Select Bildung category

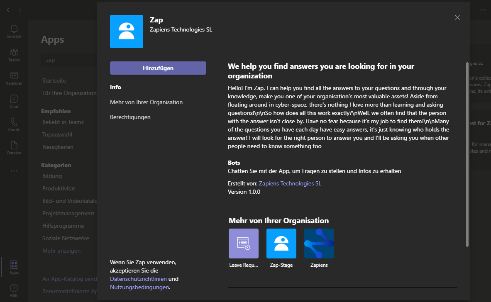pos(52,176)
